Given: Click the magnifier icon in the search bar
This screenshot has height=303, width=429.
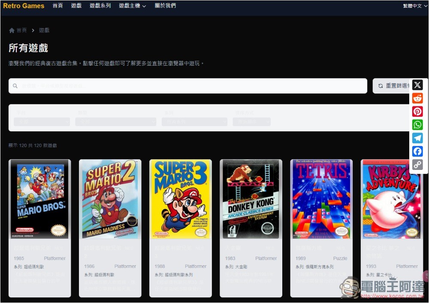Looking at the screenshot, I should tap(15, 86).
